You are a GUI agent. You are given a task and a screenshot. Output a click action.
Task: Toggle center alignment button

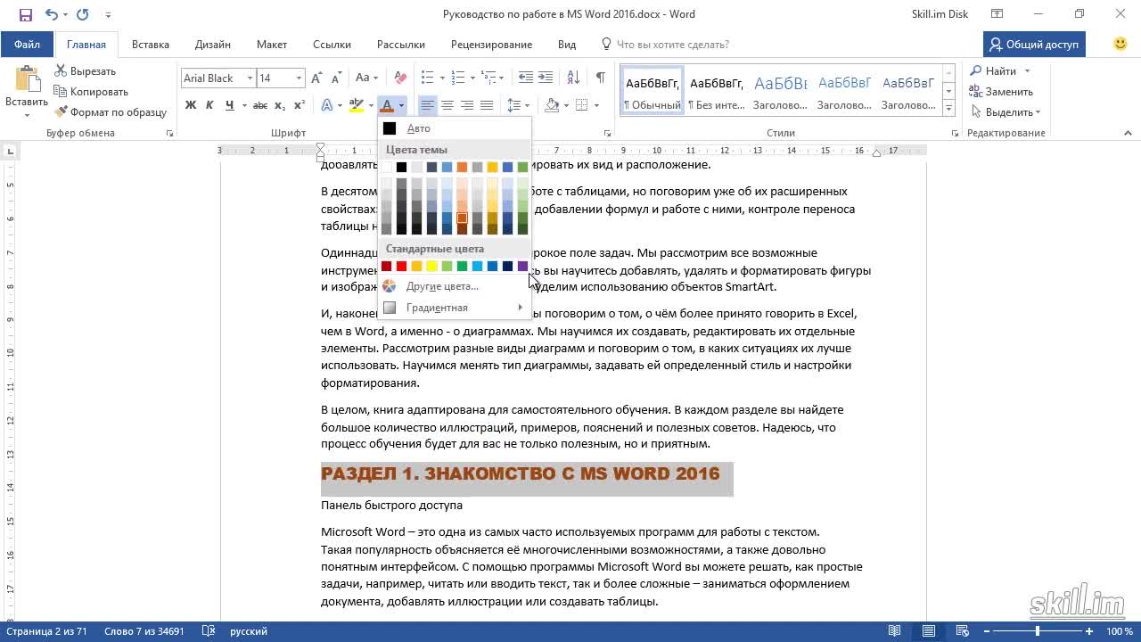pyautogui.click(x=447, y=105)
